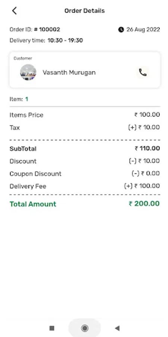Tap the SubTotal amount of 110.00

[x=147, y=149]
